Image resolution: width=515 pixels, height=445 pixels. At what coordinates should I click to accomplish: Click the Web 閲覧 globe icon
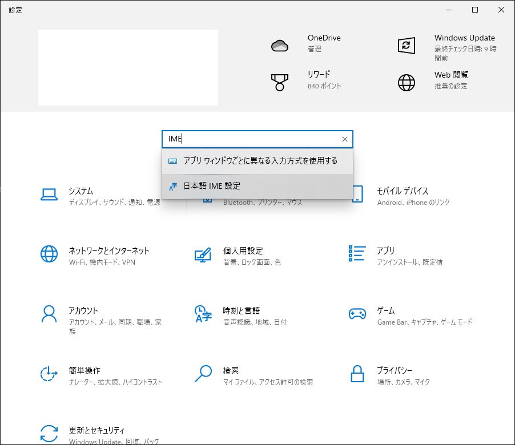407,82
